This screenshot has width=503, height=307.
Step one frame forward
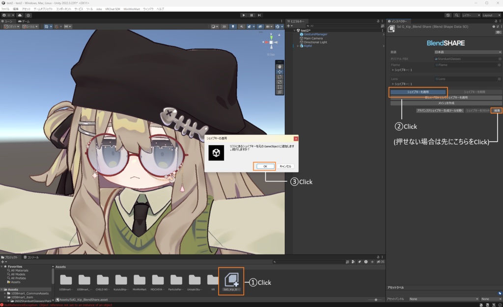[x=259, y=15]
